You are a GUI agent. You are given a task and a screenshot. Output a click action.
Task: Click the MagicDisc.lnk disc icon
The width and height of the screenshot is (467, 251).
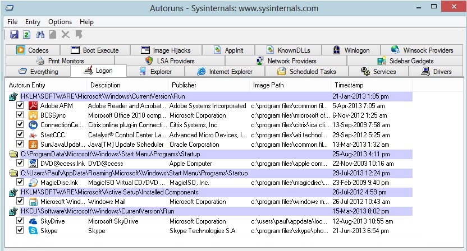pos(33,182)
